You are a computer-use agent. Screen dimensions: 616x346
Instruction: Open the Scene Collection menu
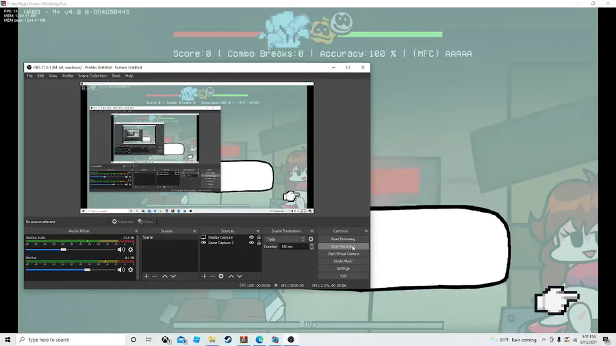pyautogui.click(x=92, y=76)
